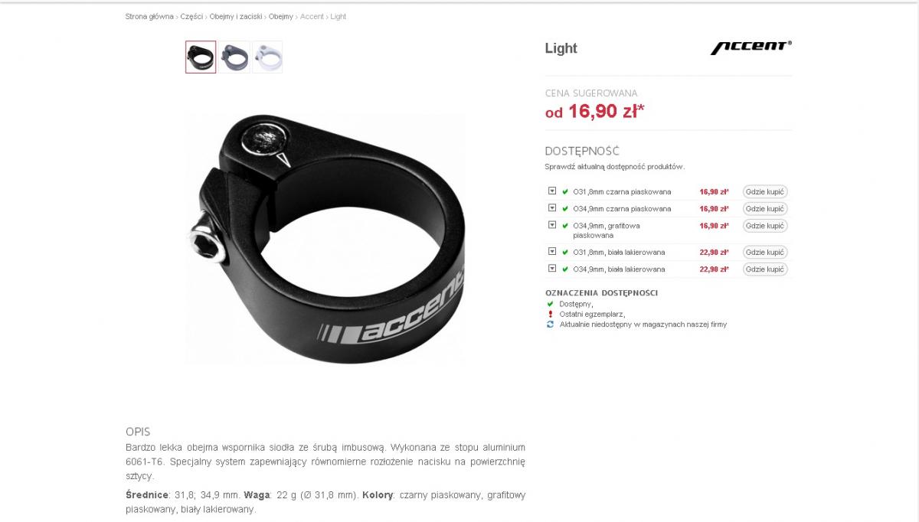Screen dimensions: 919x522
Task: Click Gdzie kupić for Ø34,9mm czarna piaskowana
Action: click(765, 209)
